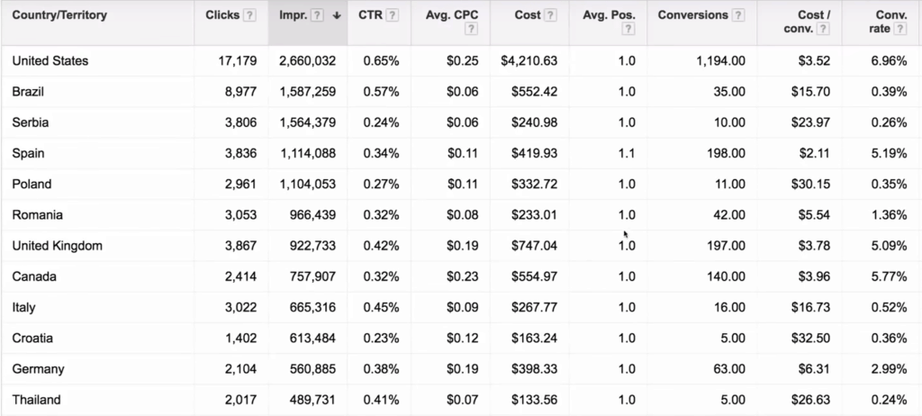Click Thailand cost per conversion $26.63
The image size is (922, 416).
[x=811, y=400]
